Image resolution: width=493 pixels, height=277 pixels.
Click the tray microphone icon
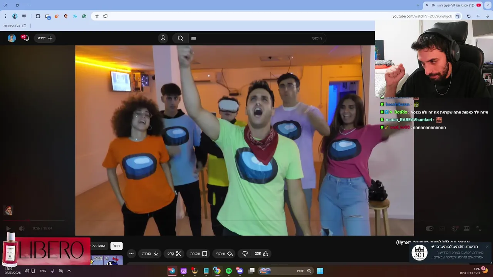[x=53, y=271]
